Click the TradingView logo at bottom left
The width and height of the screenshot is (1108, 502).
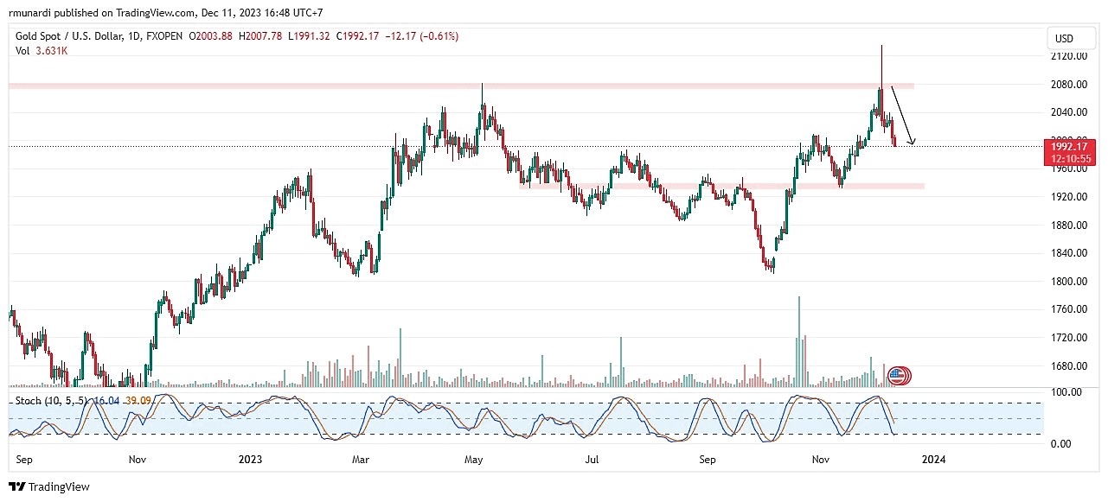coord(49,486)
